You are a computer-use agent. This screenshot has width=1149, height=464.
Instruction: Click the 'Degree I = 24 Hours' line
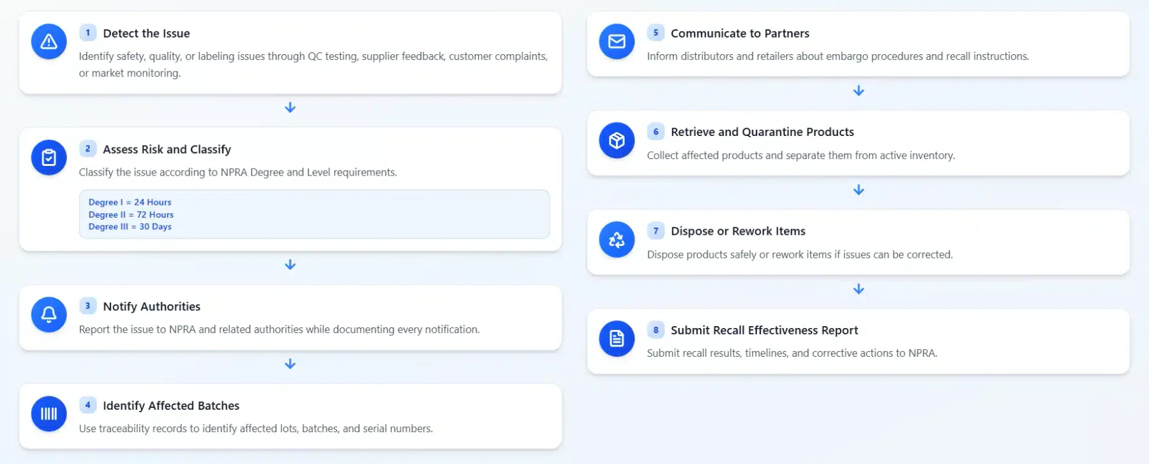(130, 202)
